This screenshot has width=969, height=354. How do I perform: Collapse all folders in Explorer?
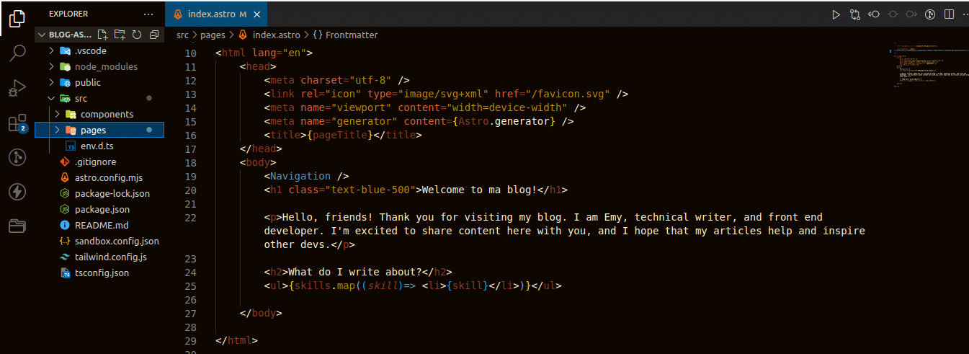[153, 35]
